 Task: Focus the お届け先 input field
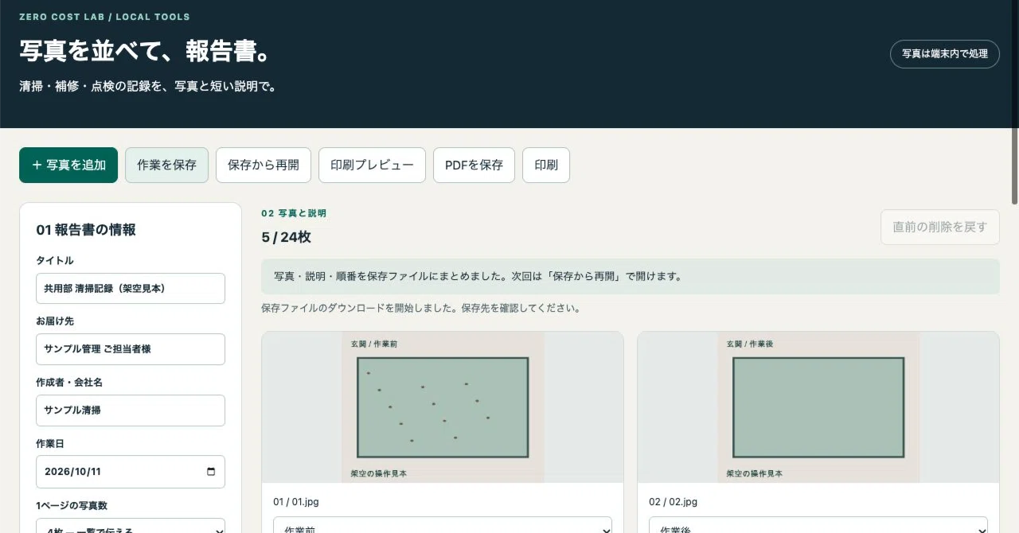[131, 349]
